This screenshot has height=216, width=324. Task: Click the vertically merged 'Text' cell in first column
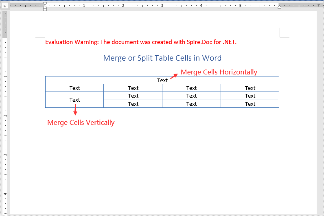74,100
